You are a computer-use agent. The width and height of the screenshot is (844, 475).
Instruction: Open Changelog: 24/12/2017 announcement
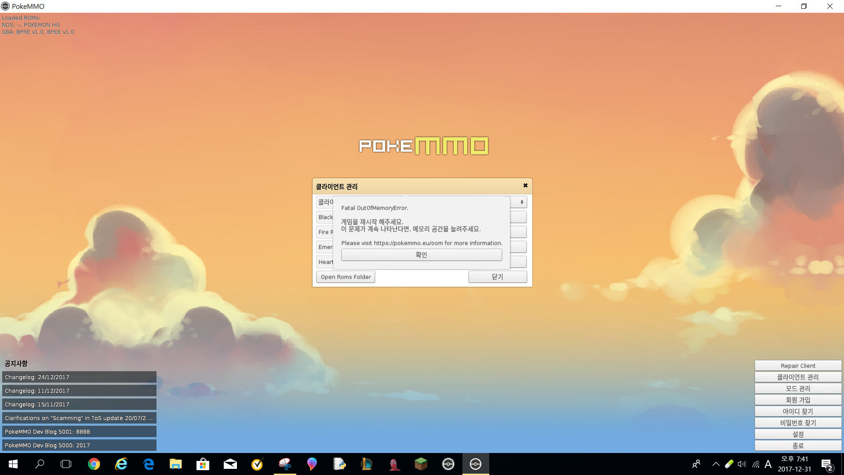click(79, 377)
